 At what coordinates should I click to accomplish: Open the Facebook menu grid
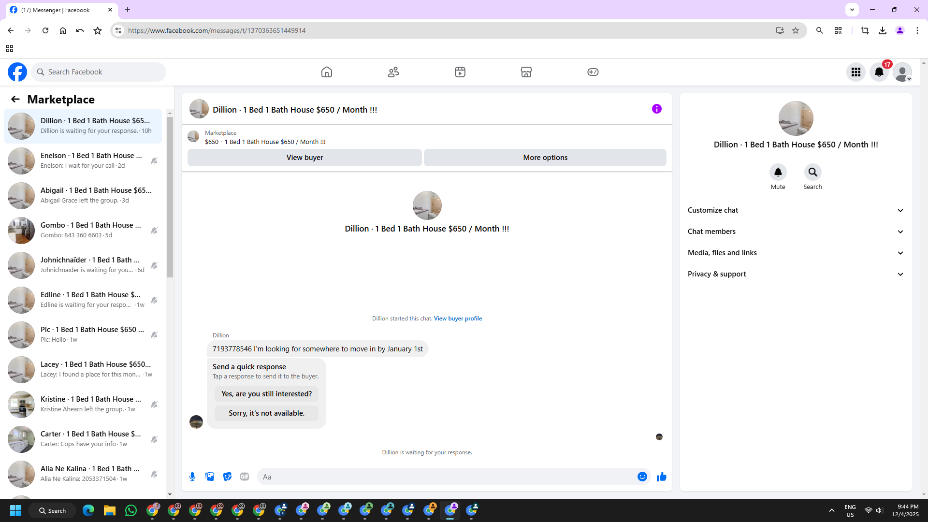click(x=855, y=72)
